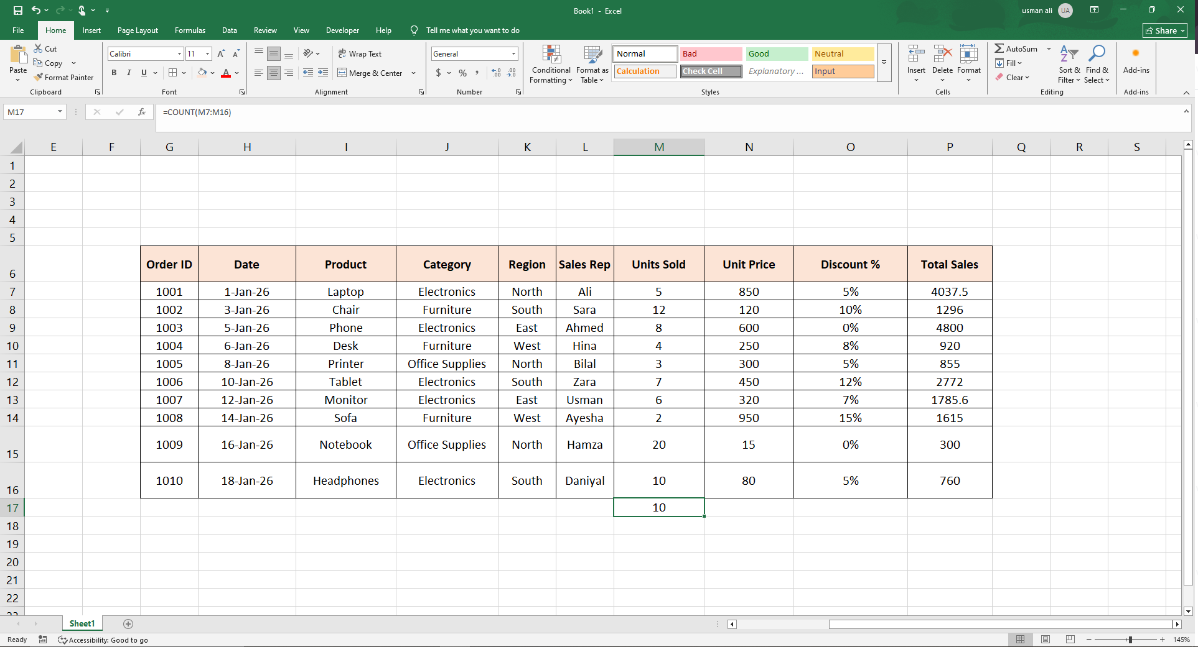Viewport: 1198px width, 647px height.
Task: Toggle Center horizontal alignment
Action: 274,73
